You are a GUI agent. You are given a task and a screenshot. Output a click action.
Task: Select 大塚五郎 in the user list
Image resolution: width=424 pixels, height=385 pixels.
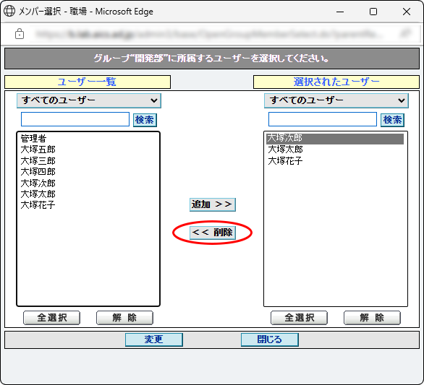pyautogui.click(x=38, y=150)
